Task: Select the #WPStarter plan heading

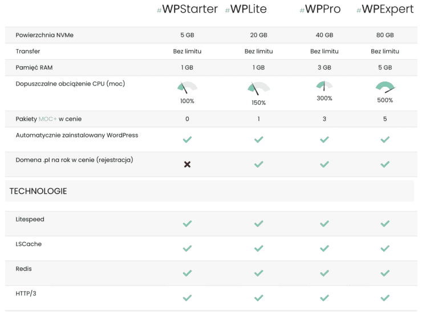Action: 187,9
